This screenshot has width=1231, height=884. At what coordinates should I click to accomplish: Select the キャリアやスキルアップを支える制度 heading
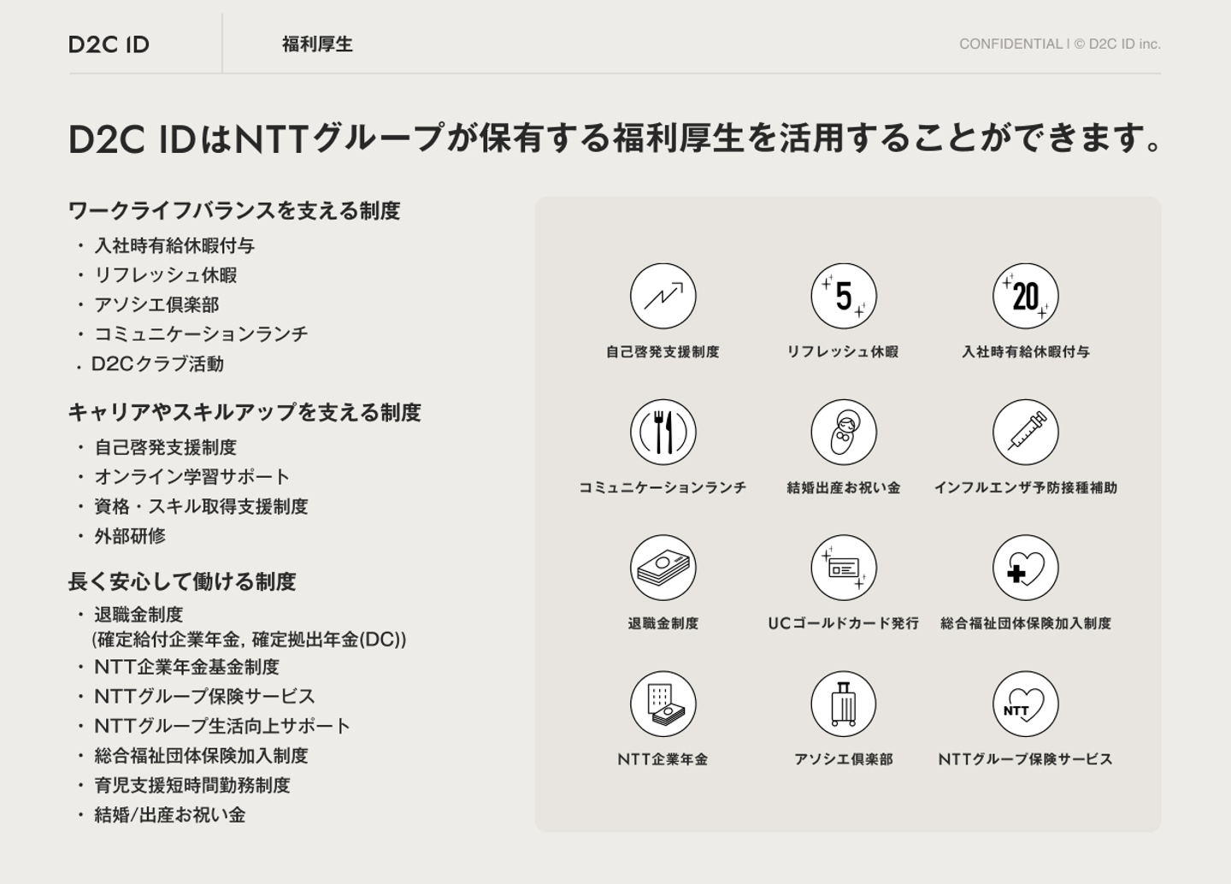tap(244, 412)
